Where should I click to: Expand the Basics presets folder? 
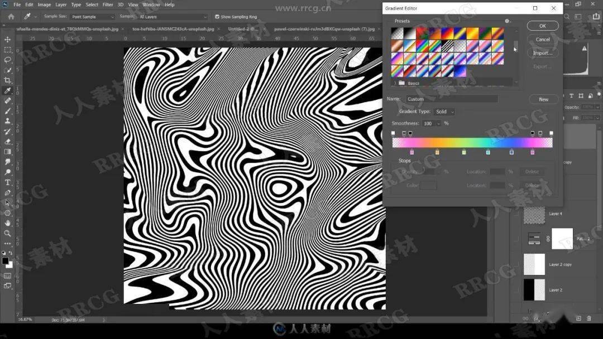[395, 83]
